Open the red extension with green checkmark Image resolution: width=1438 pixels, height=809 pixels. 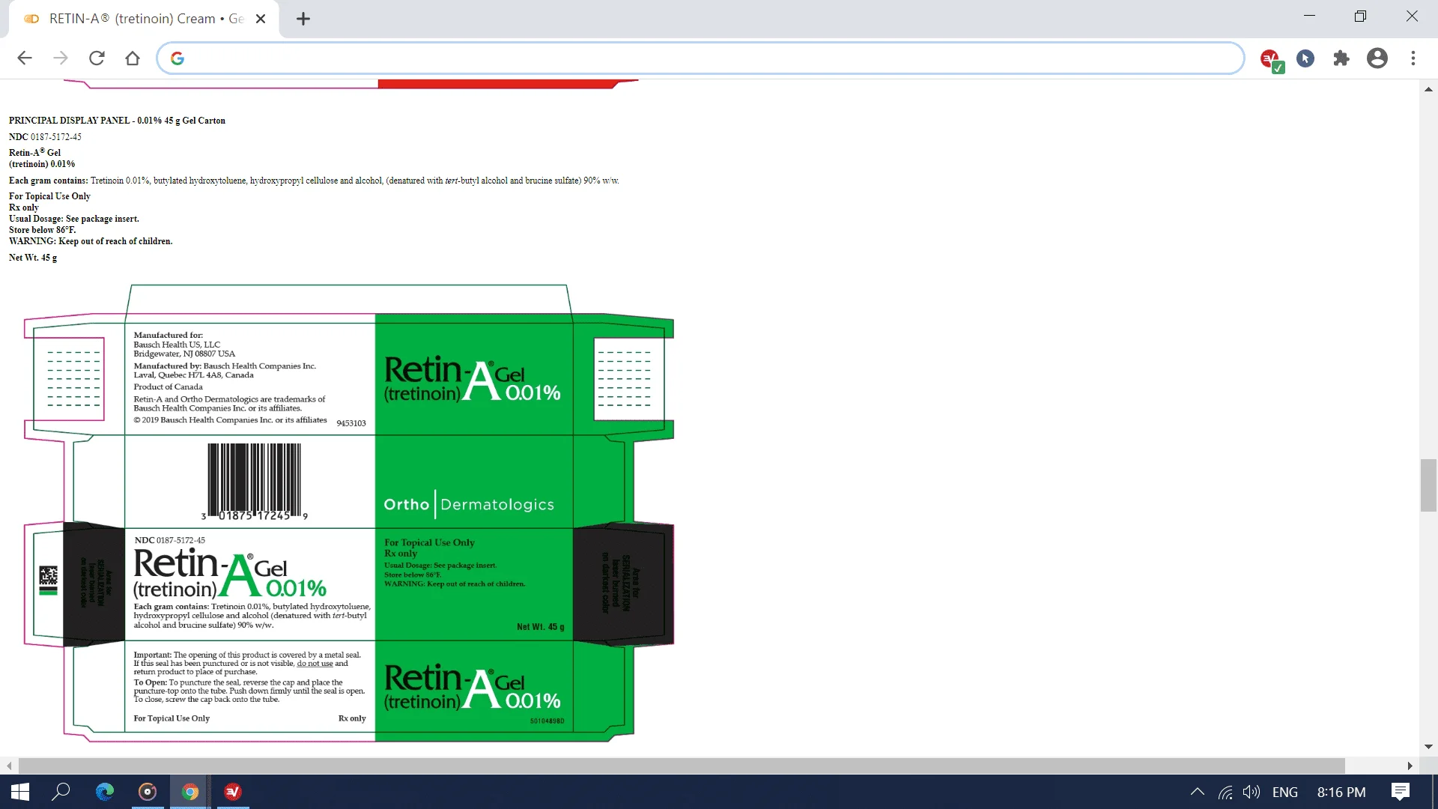point(1271,59)
